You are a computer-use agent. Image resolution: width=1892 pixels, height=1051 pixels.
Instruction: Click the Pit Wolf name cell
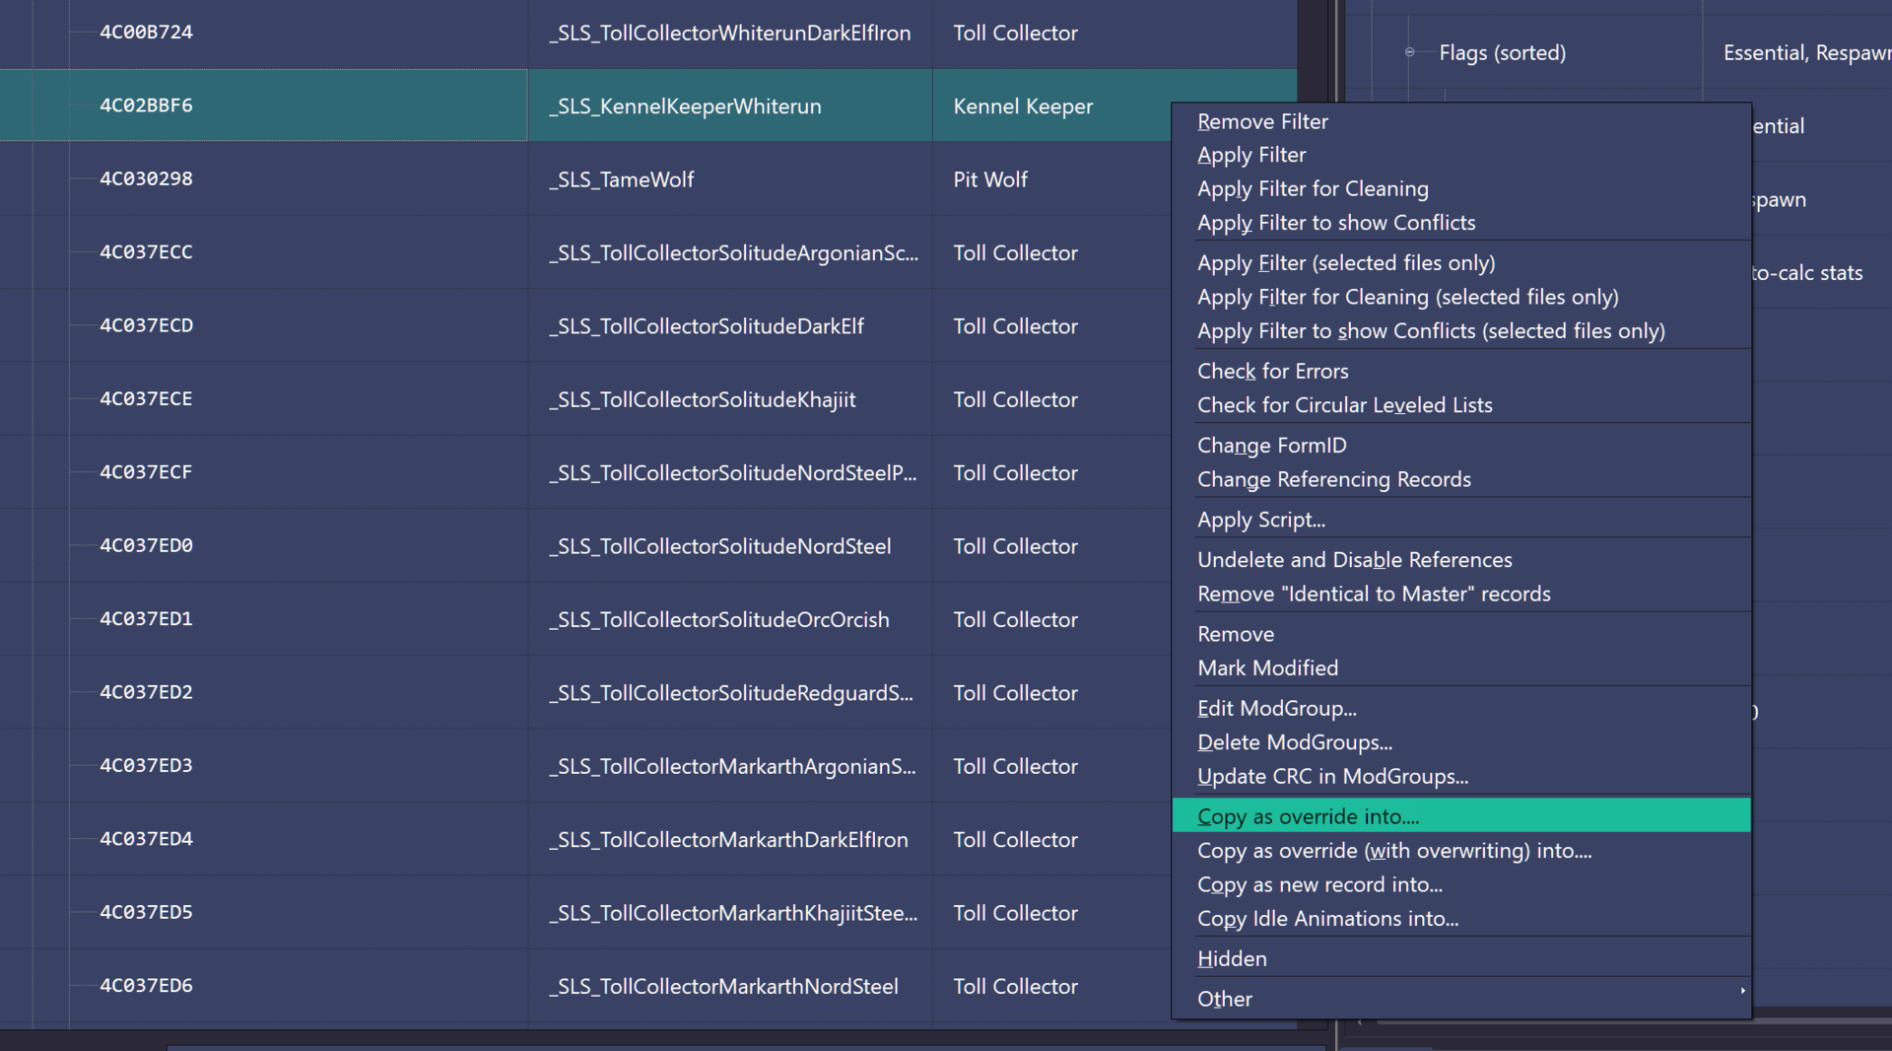click(x=990, y=179)
